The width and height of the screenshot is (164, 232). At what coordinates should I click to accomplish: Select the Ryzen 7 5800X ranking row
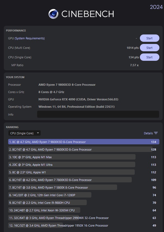coord(84,187)
